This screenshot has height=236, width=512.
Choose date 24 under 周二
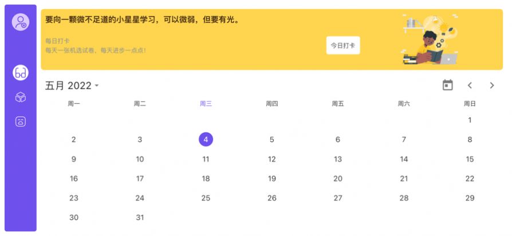coord(140,198)
